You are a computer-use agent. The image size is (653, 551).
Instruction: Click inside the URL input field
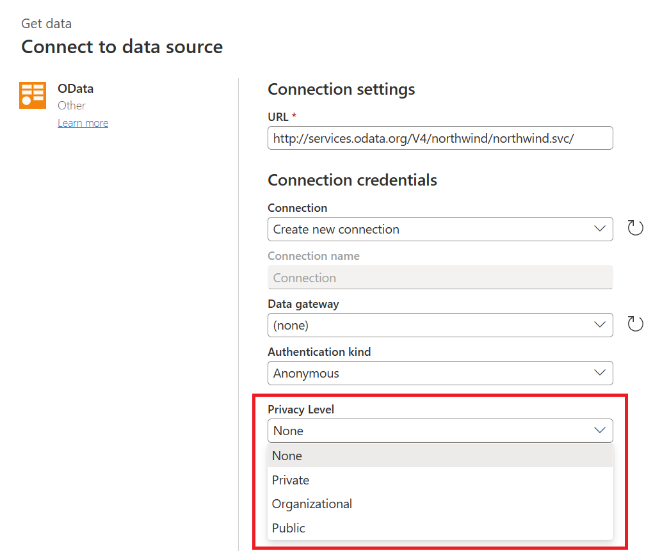click(x=440, y=138)
